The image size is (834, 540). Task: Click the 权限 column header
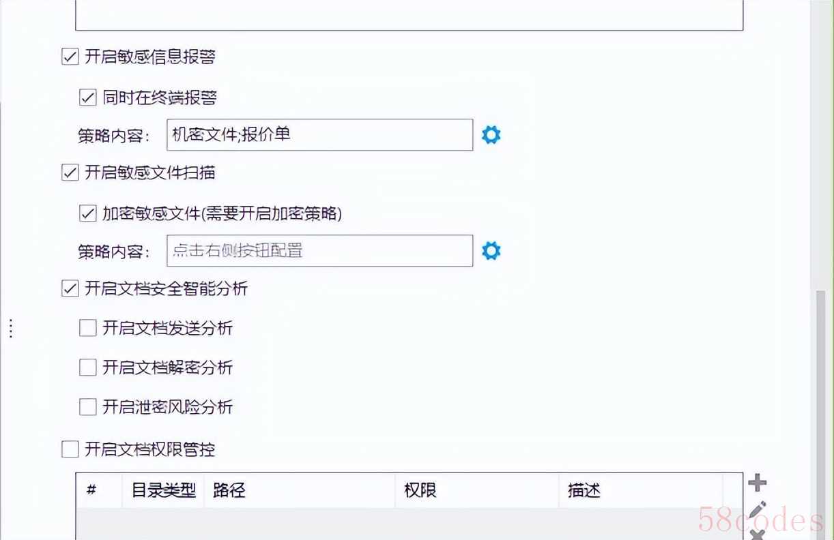pyautogui.click(x=420, y=490)
